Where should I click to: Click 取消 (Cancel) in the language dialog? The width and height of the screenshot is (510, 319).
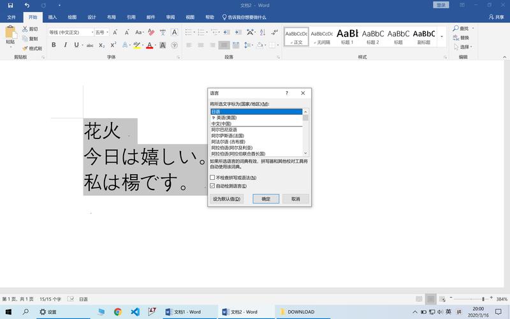click(296, 199)
